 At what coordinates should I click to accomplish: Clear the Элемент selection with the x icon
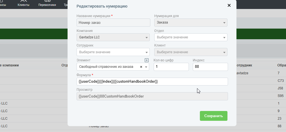point(141,67)
